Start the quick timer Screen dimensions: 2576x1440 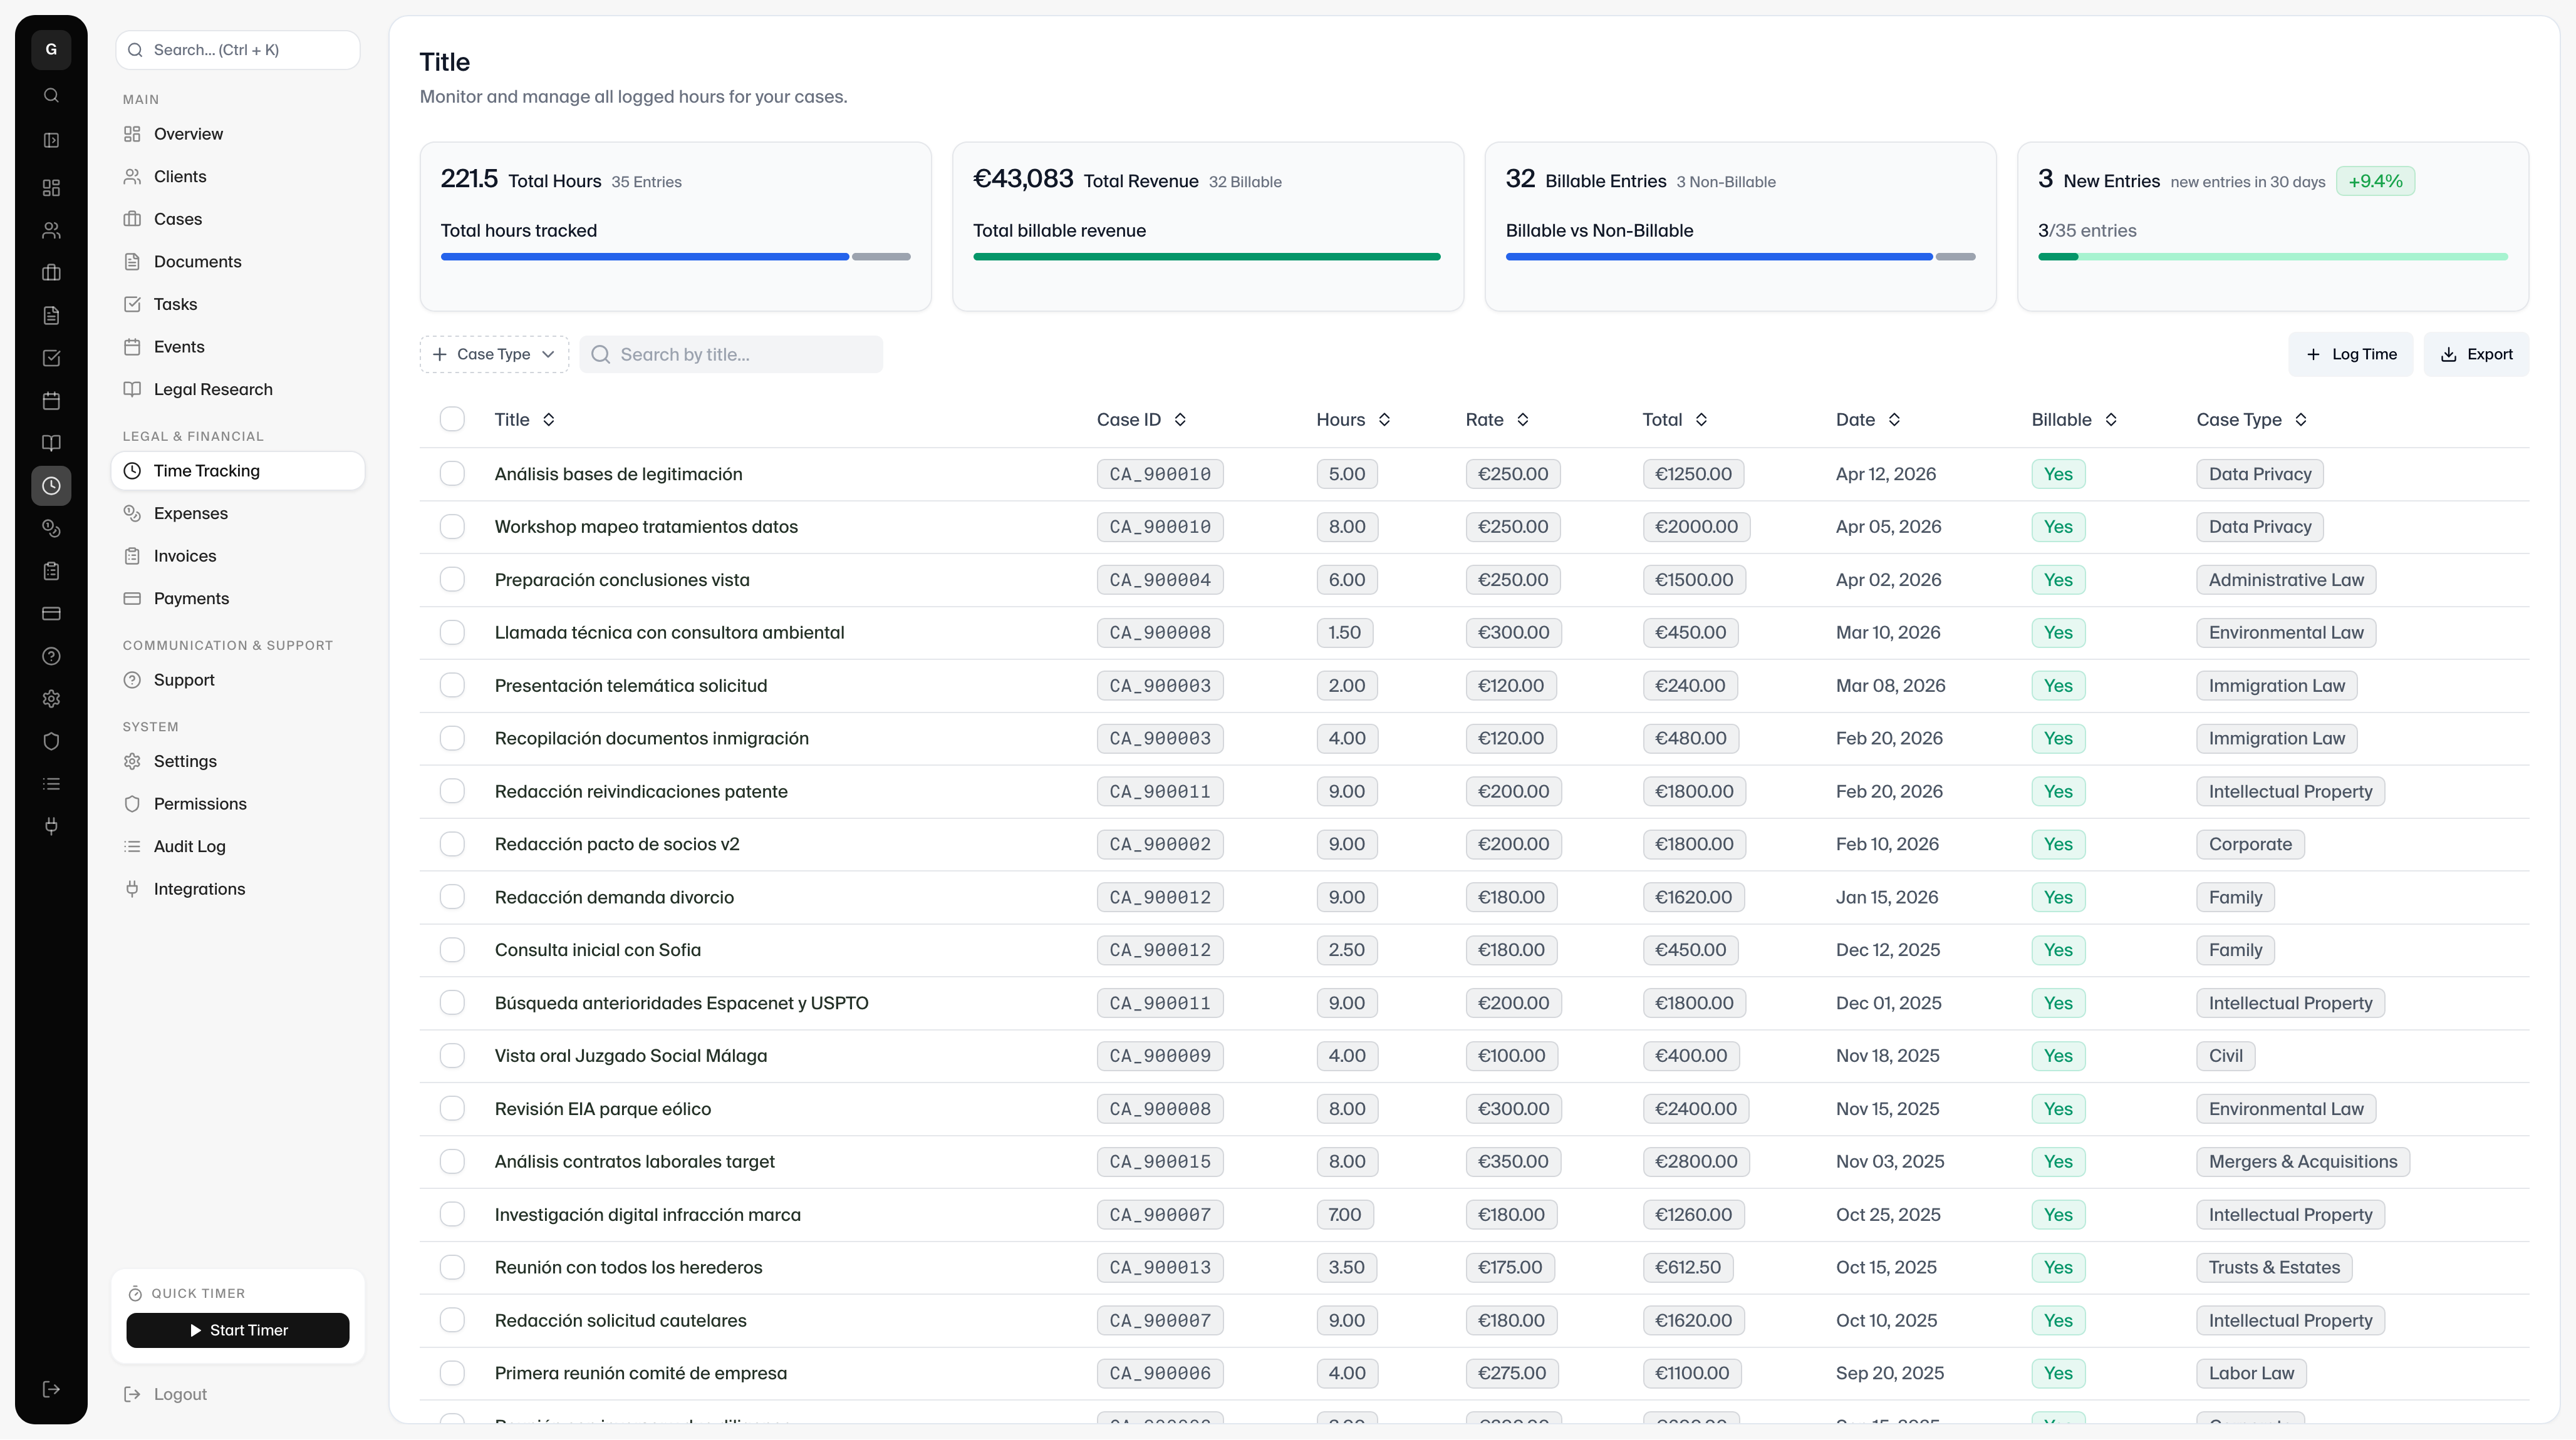pyautogui.click(x=238, y=1330)
